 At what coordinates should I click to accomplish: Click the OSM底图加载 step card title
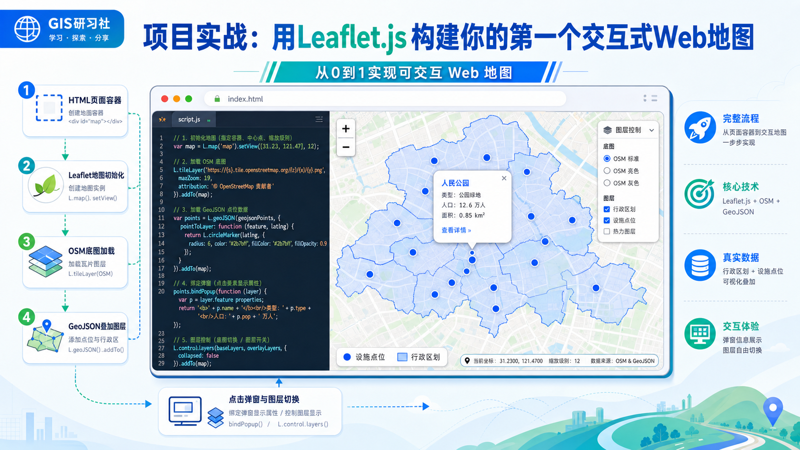pos(91,251)
